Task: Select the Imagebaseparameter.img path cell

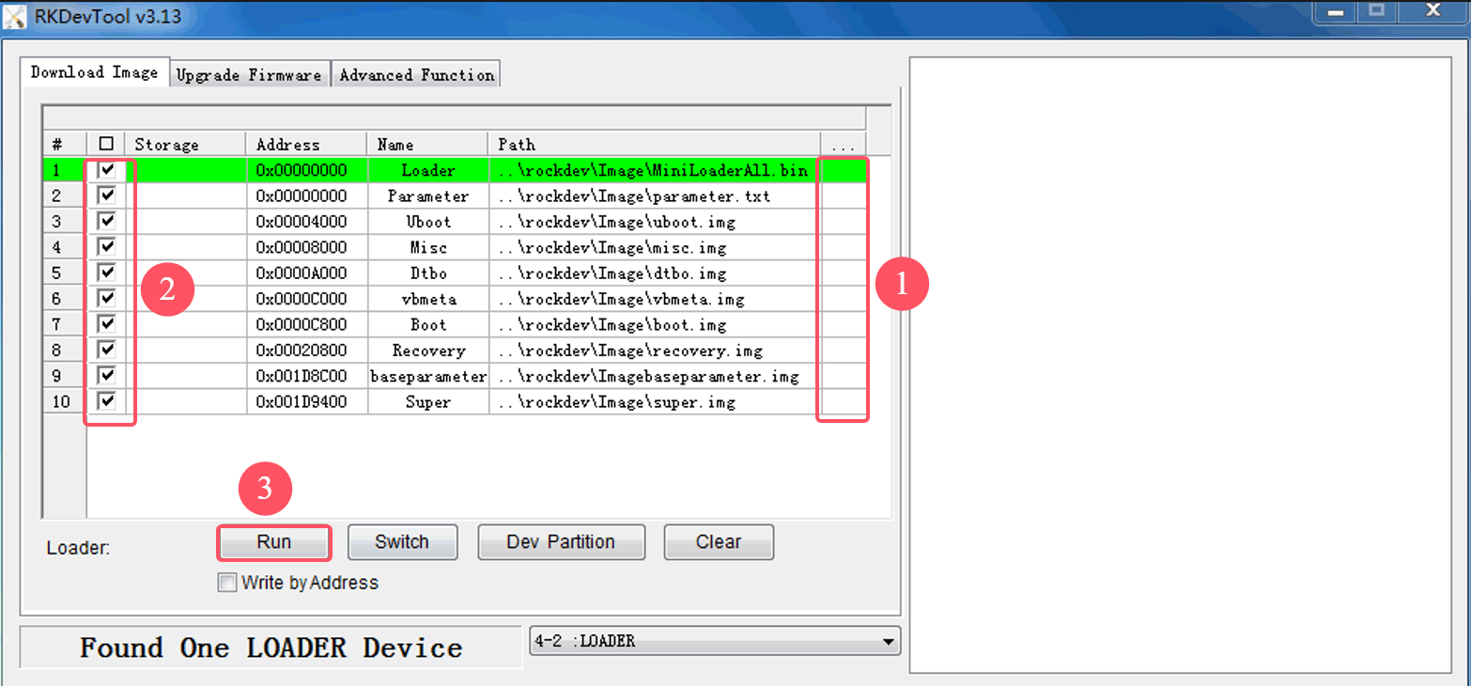Action: tap(654, 376)
